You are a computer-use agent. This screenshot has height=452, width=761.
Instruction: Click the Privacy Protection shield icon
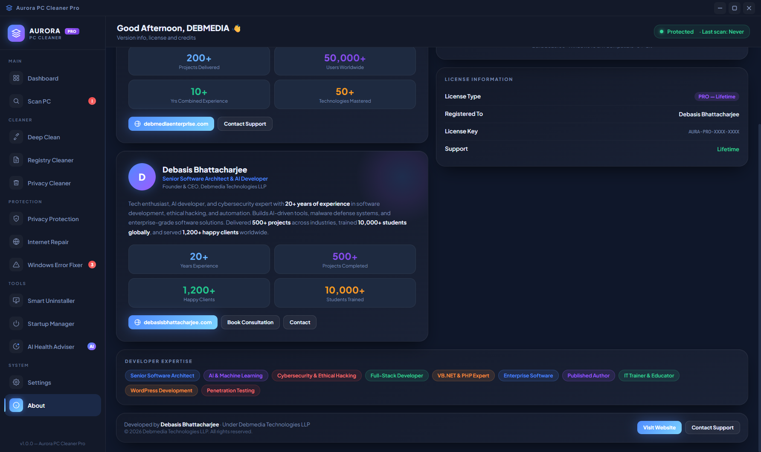16,219
